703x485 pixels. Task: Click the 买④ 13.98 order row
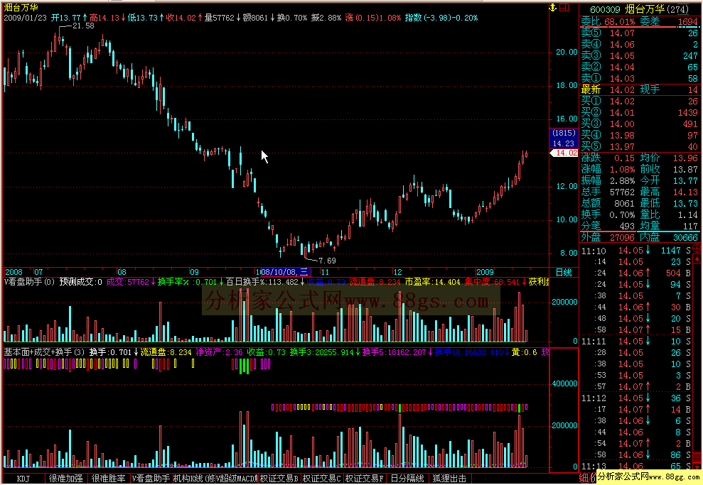click(x=639, y=135)
